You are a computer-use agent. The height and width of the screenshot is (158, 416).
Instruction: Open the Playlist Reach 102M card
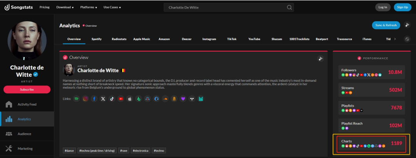[x=371, y=126]
